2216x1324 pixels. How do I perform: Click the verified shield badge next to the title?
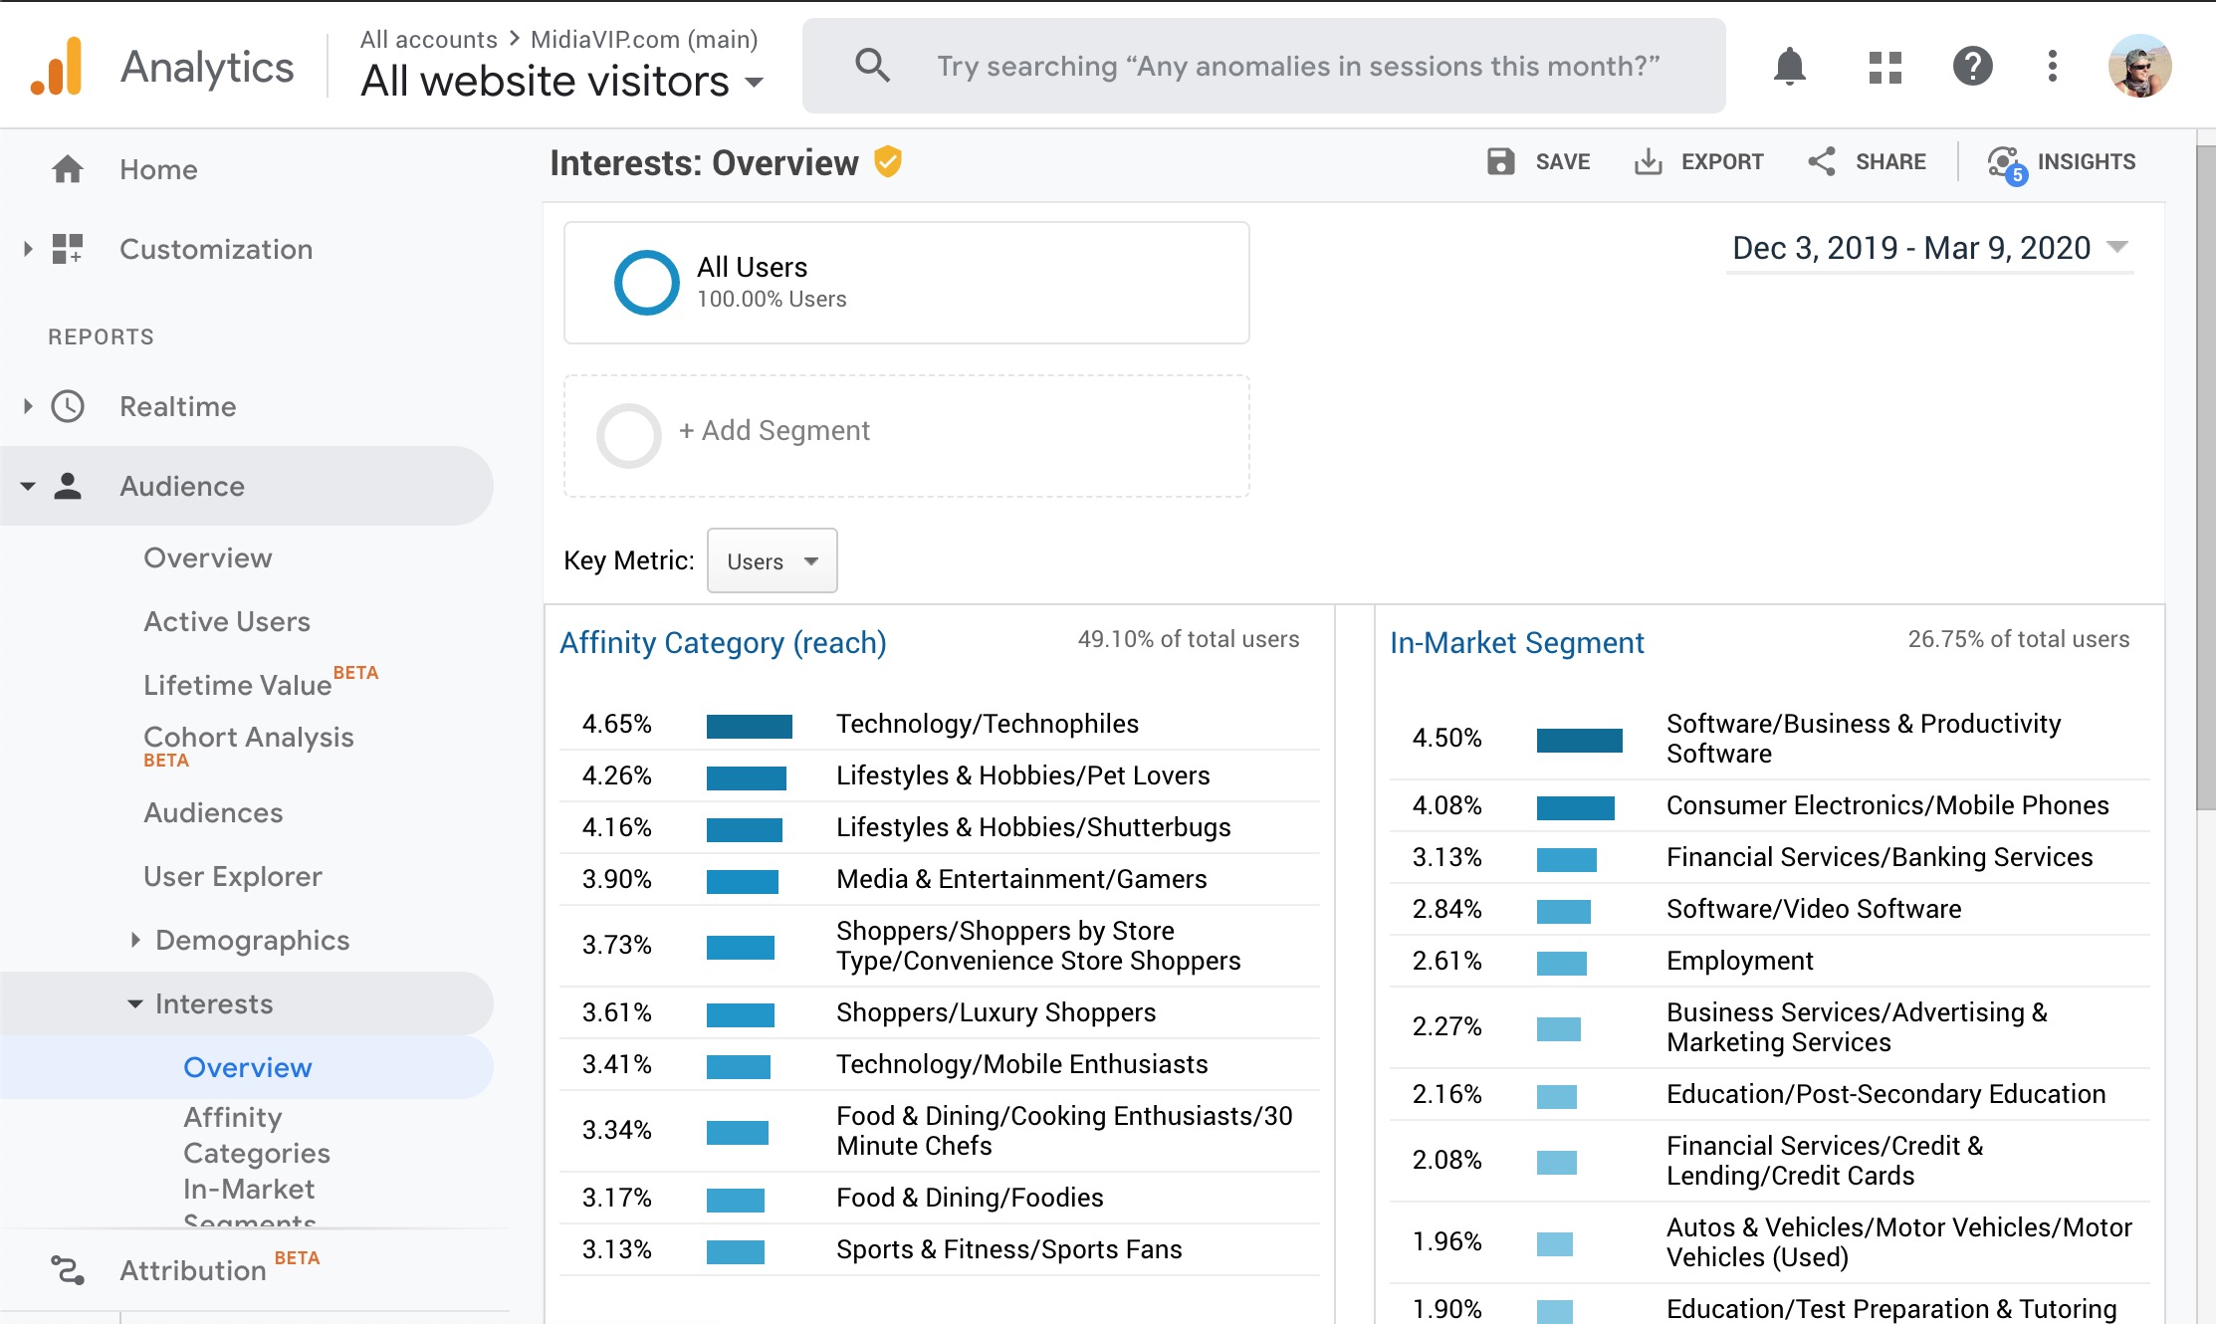[887, 161]
